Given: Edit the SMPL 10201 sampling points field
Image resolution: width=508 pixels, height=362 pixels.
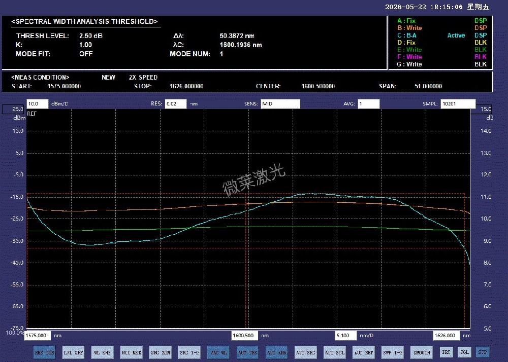Looking at the screenshot, I should (458, 104).
